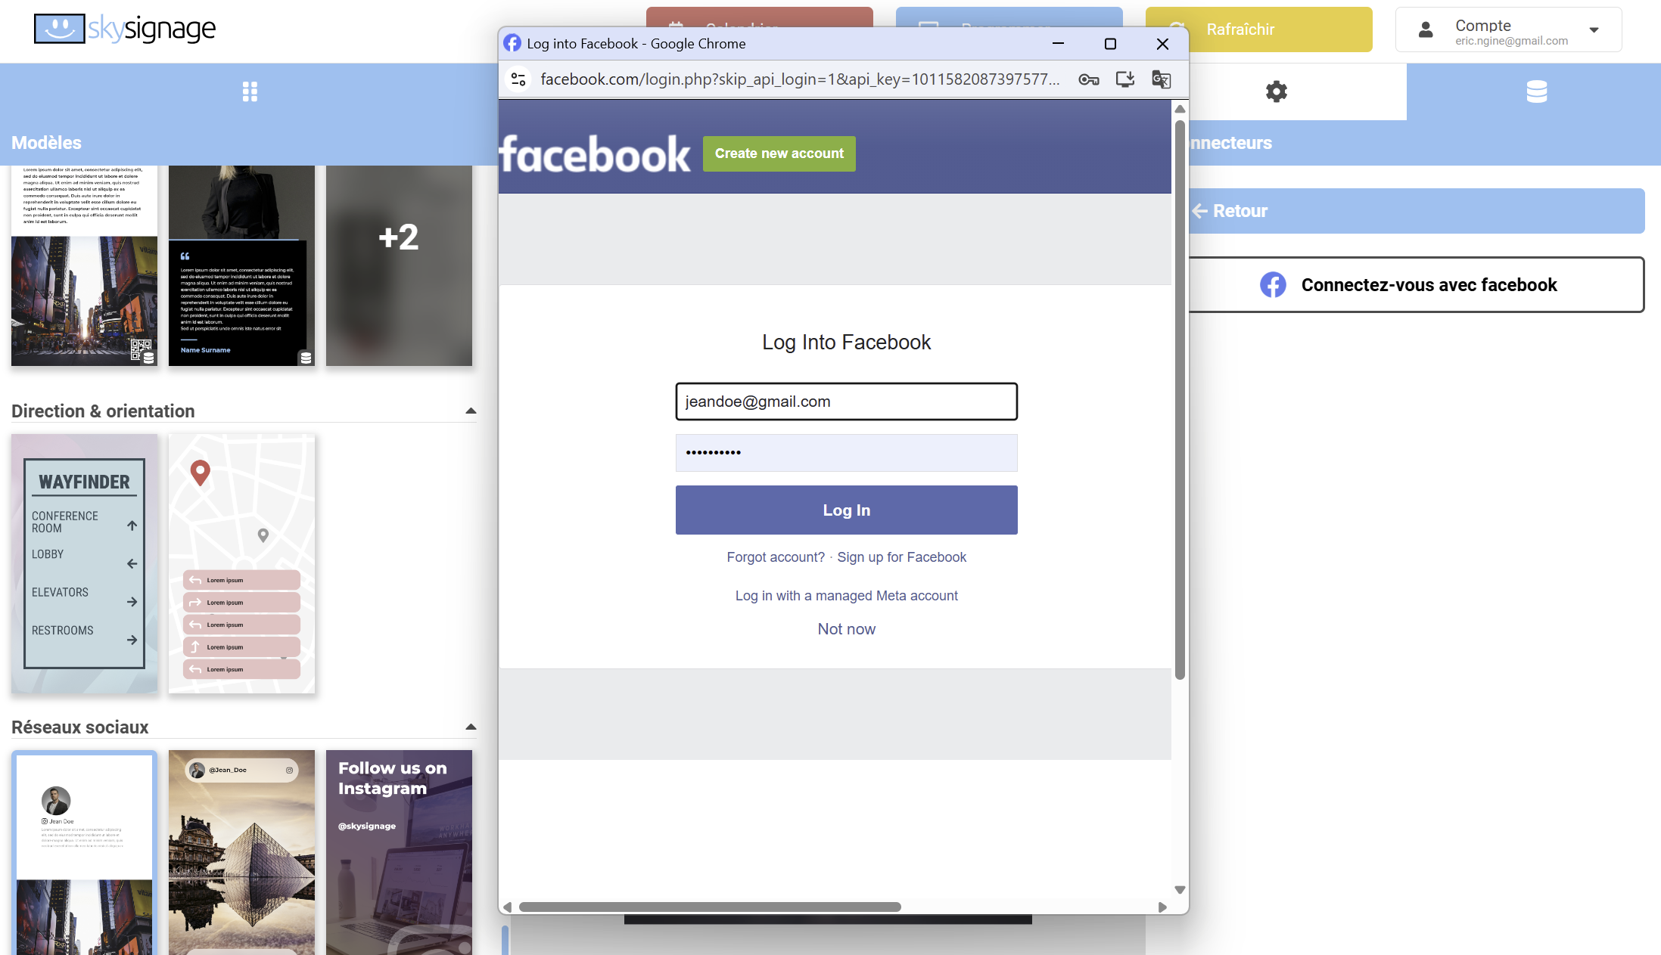
Task: Open the database stack tab icon
Action: 1536,91
